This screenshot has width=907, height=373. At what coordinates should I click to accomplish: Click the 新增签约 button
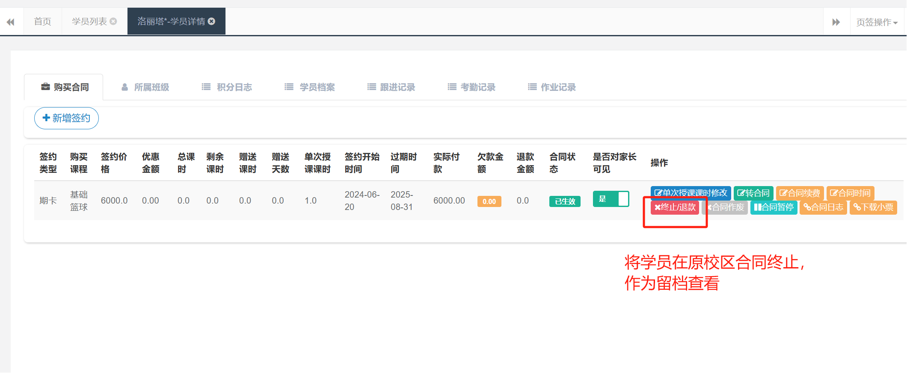pos(66,118)
